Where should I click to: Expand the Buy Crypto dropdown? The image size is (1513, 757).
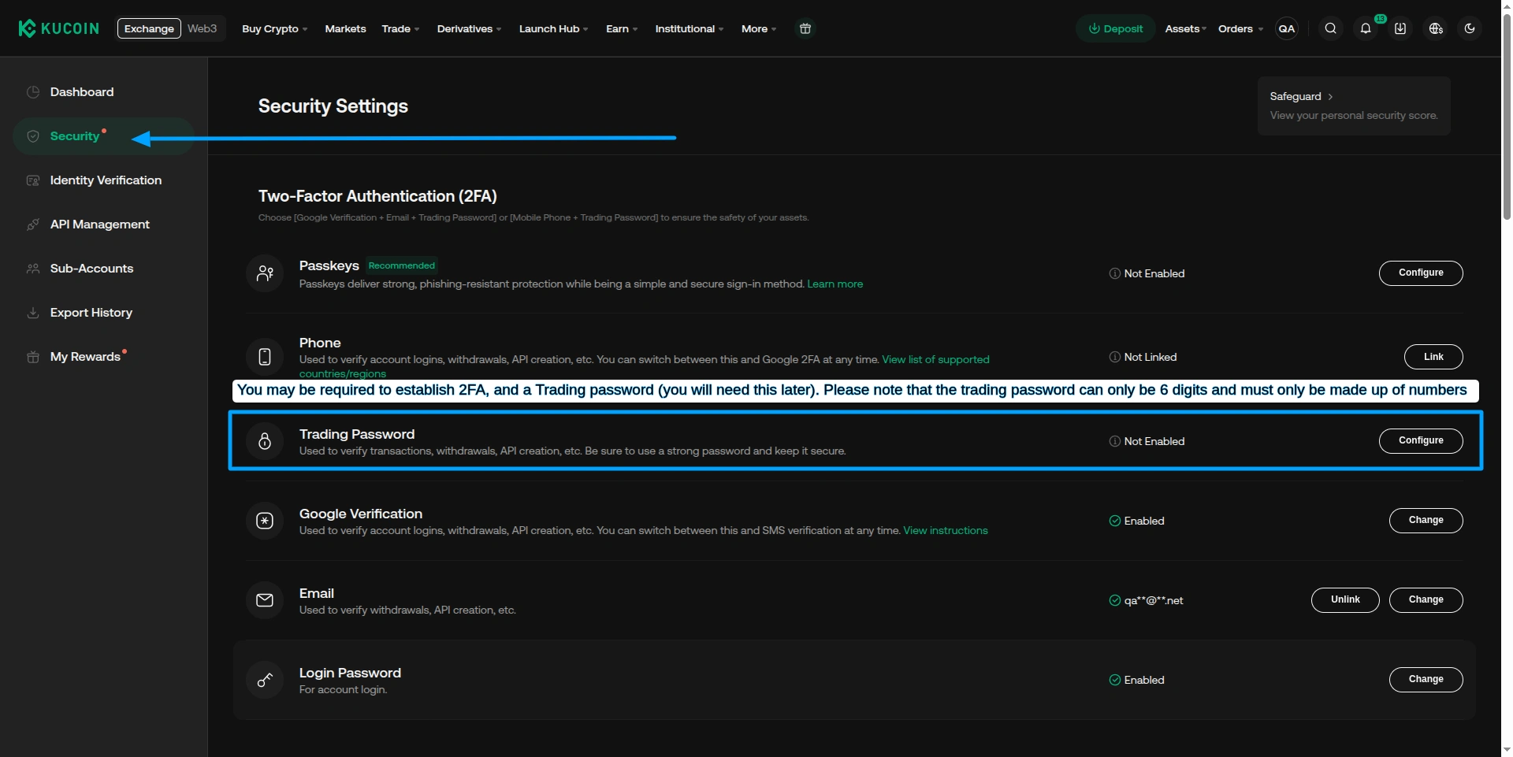tap(274, 28)
